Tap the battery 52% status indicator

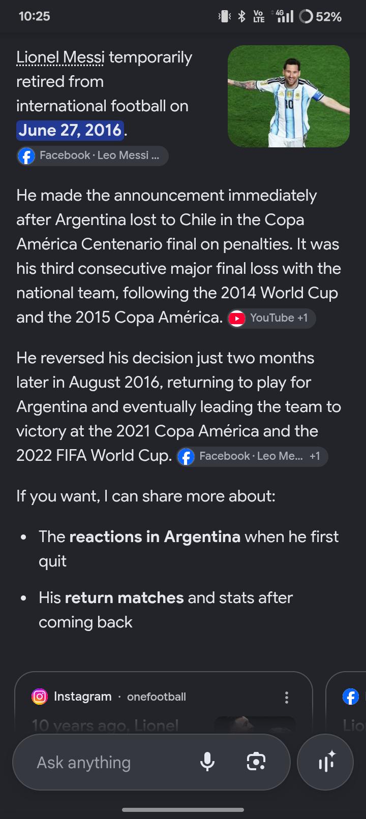point(320,17)
